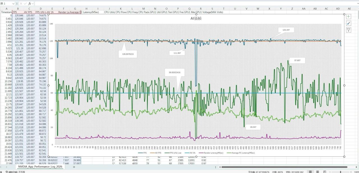Click the formula bar cancel X icon

(21, 4)
